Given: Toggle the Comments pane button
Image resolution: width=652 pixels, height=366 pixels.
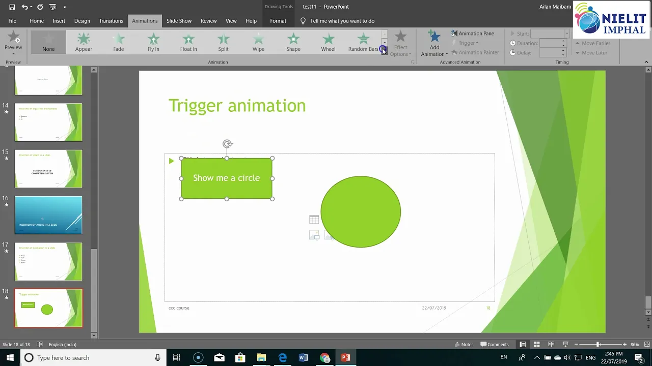Looking at the screenshot, I should coord(495,344).
